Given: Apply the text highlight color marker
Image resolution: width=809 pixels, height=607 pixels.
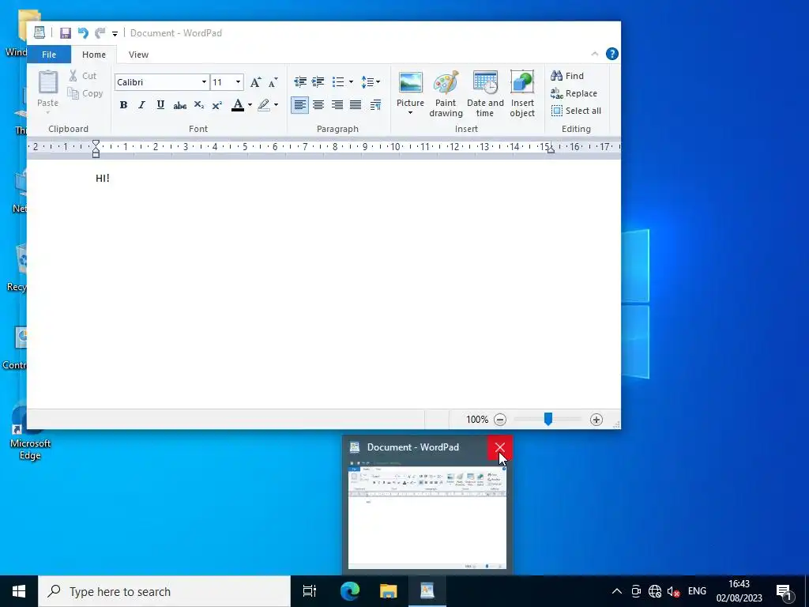Looking at the screenshot, I should (264, 105).
